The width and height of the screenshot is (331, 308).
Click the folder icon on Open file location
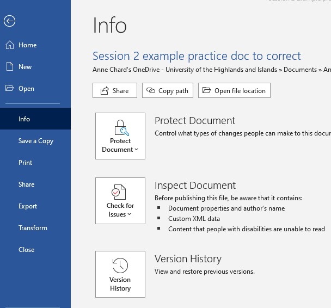(206, 90)
